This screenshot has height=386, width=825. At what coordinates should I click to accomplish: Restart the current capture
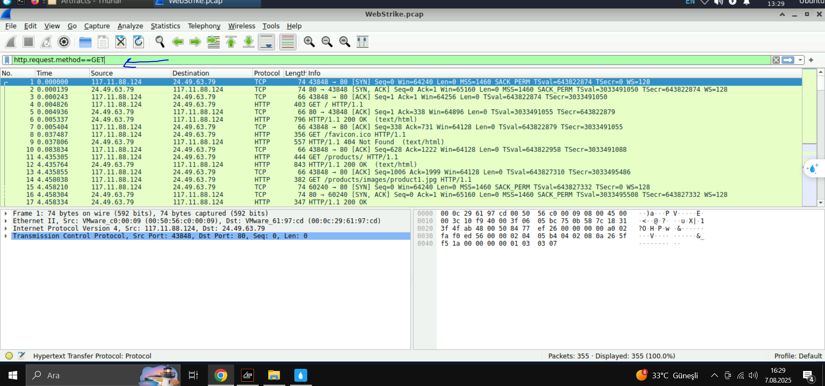[x=46, y=42]
